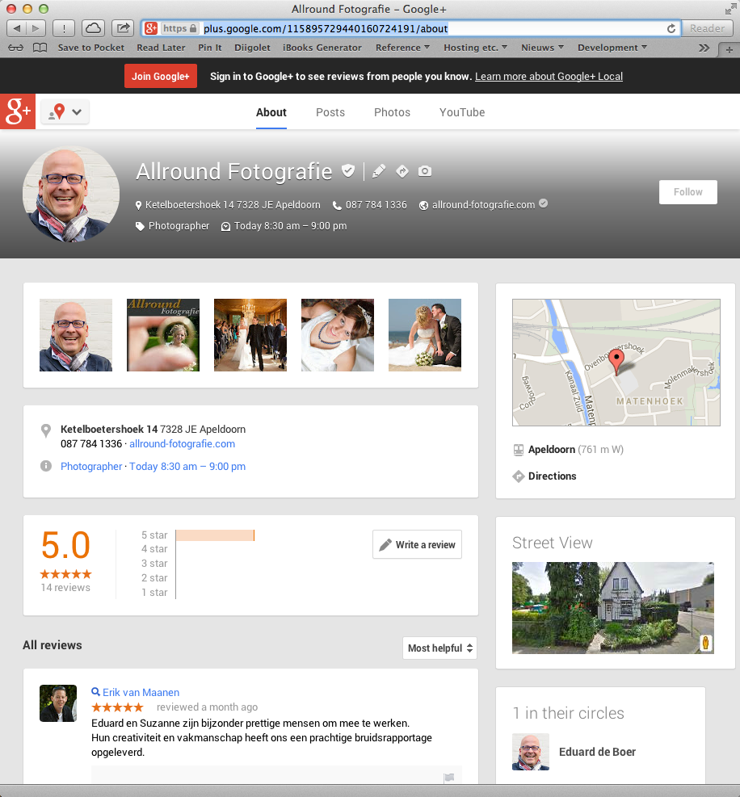
Task: Open iCloud tabs cloud icon
Action: [94, 28]
